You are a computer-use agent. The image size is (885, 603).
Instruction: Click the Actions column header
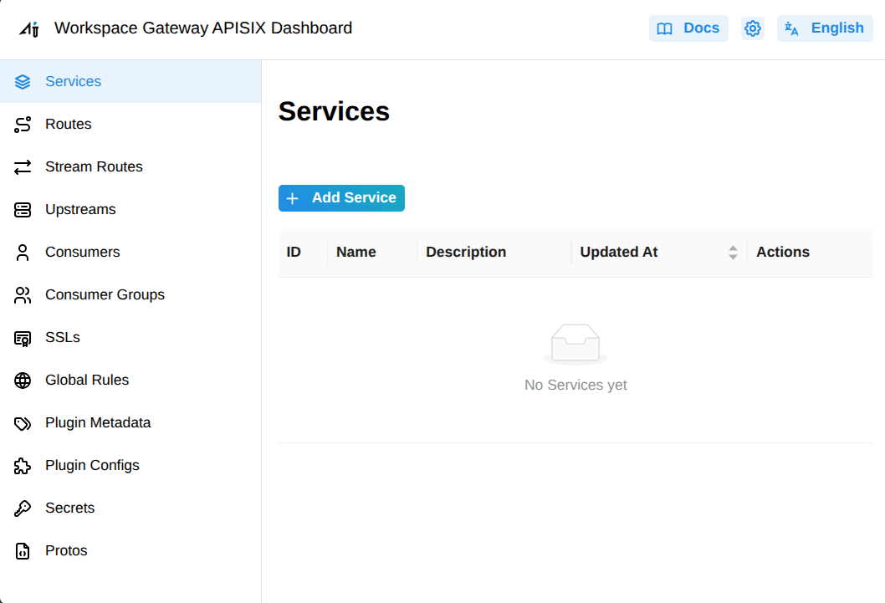810,252
